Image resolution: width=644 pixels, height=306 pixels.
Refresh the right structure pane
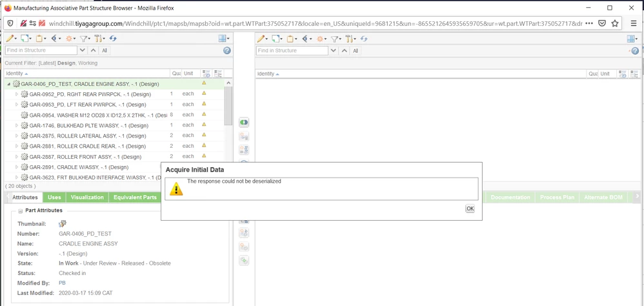click(364, 39)
